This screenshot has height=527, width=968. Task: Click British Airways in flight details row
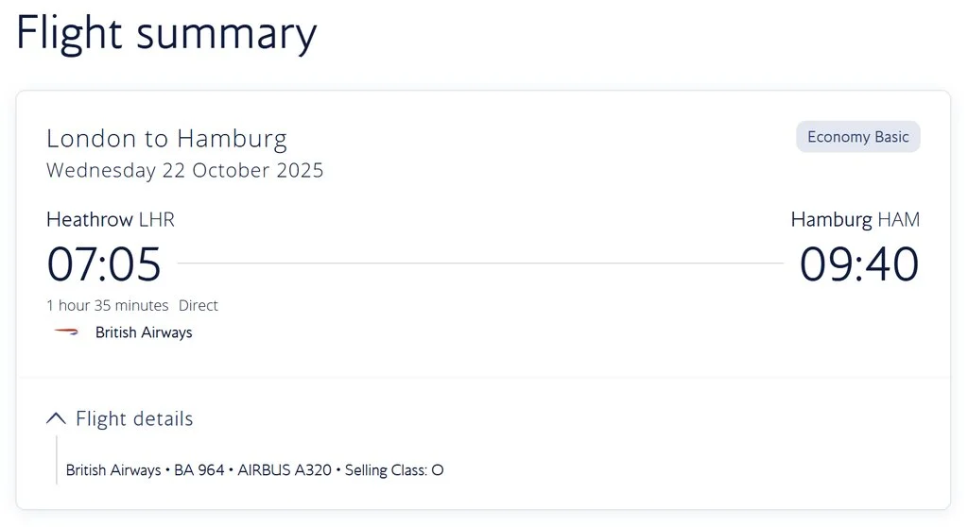tap(113, 470)
